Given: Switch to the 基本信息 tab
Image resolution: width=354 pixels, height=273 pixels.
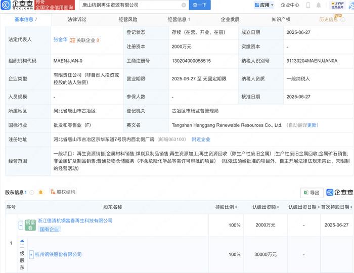Looking at the screenshot, I should point(26,20).
